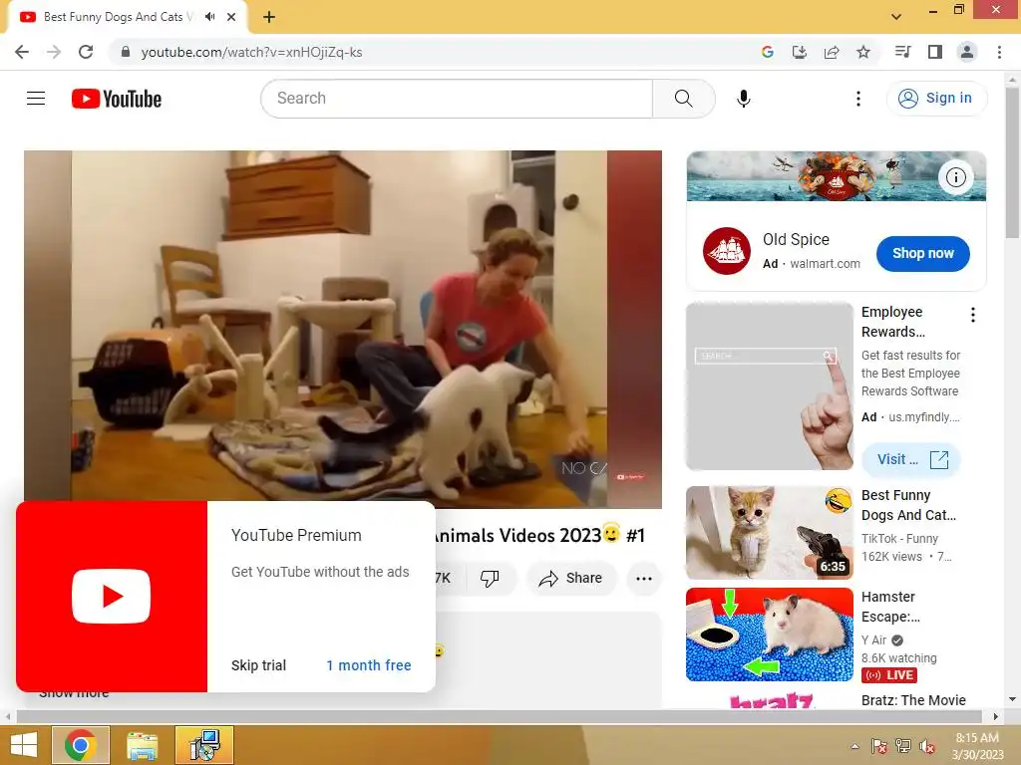Open Best Funny Dogs And Cat video thumbnail
The image size is (1021, 765).
(769, 533)
